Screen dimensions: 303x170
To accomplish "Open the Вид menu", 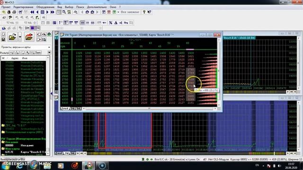I will pos(60,7).
